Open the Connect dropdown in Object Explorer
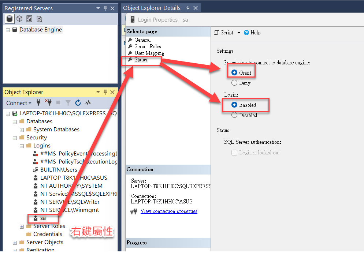The image size is (364, 266). point(18,103)
